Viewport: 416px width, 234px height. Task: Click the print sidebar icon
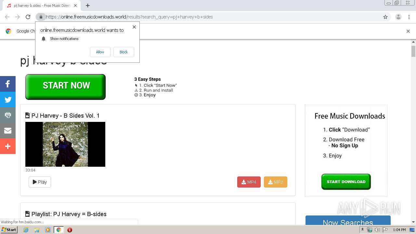click(x=8, y=115)
